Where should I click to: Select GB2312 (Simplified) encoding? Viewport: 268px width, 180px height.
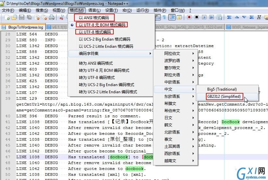pos(227,96)
